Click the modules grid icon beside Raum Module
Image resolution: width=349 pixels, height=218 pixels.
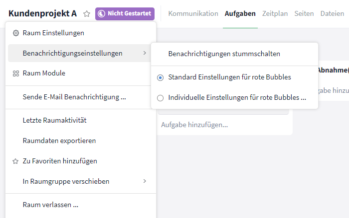[x=16, y=73]
